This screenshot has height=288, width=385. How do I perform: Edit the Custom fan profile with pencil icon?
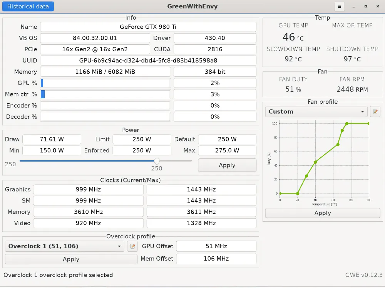(375, 111)
